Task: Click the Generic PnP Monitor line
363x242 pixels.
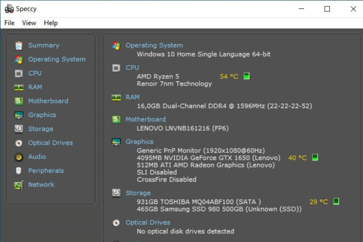Action: 201,151
